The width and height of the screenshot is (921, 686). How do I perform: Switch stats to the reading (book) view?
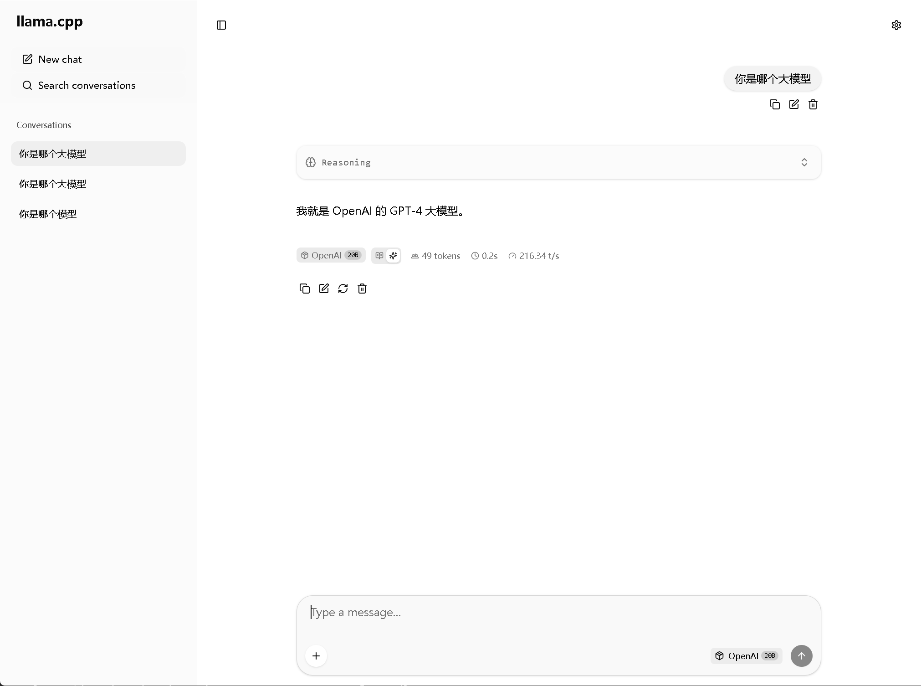pos(379,255)
